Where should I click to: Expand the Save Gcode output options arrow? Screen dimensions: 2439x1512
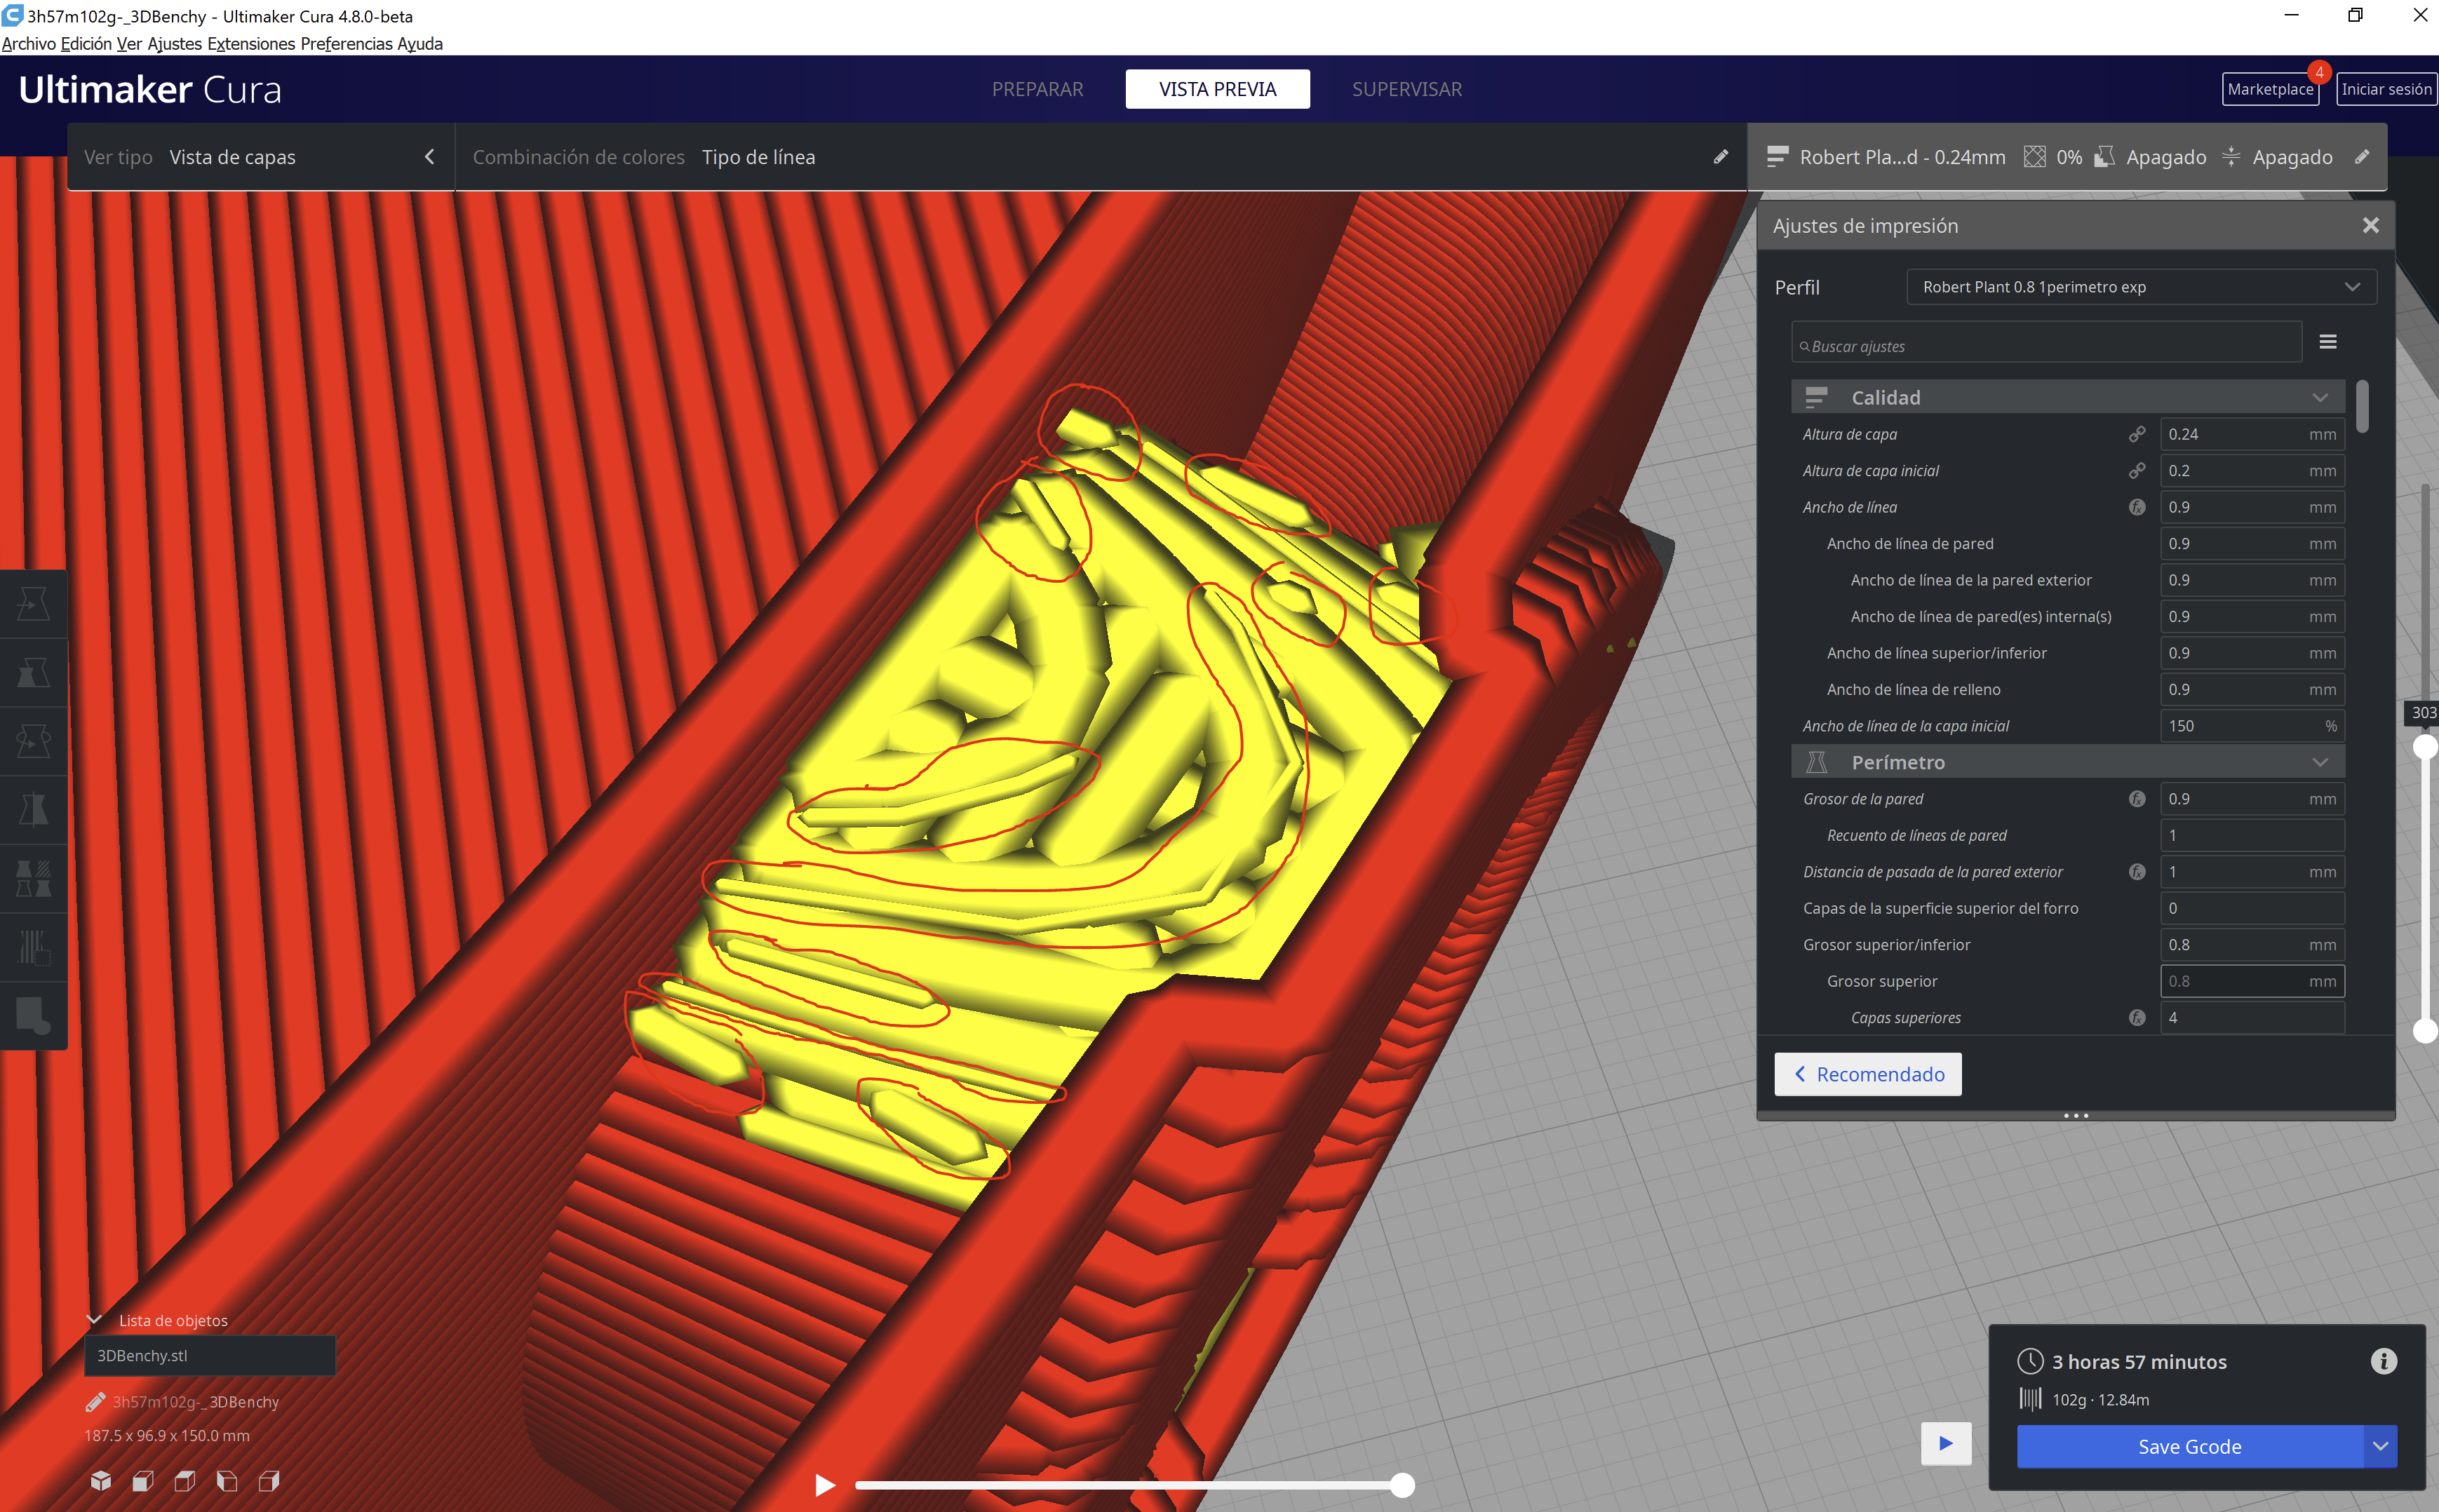tap(2380, 1446)
